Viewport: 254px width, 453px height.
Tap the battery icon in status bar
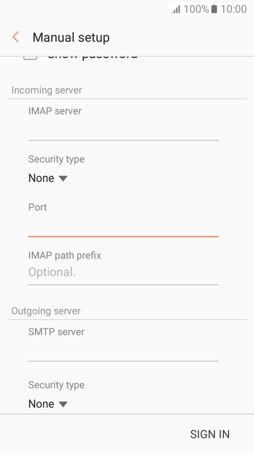[214, 9]
